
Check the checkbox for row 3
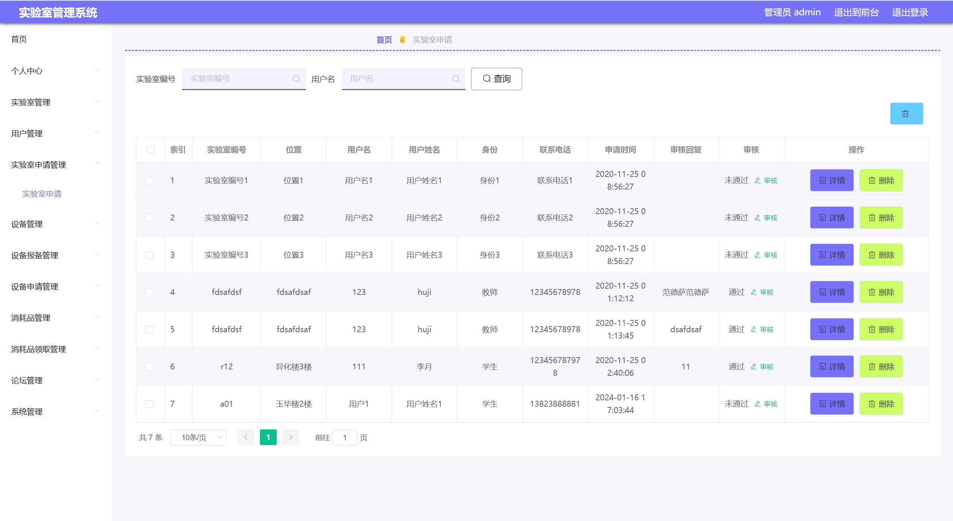point(150,255)
